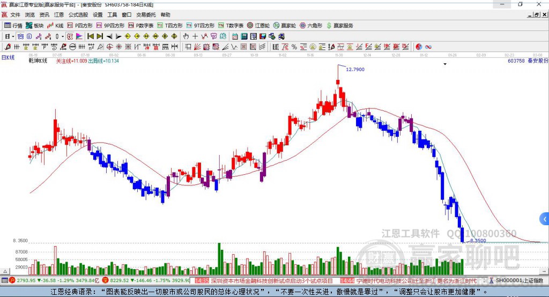Viewport: 549px width, 297px height.
Task: Open the 六角形 hexagon tool
Action: pyautogui.click(x=311, y=26)
